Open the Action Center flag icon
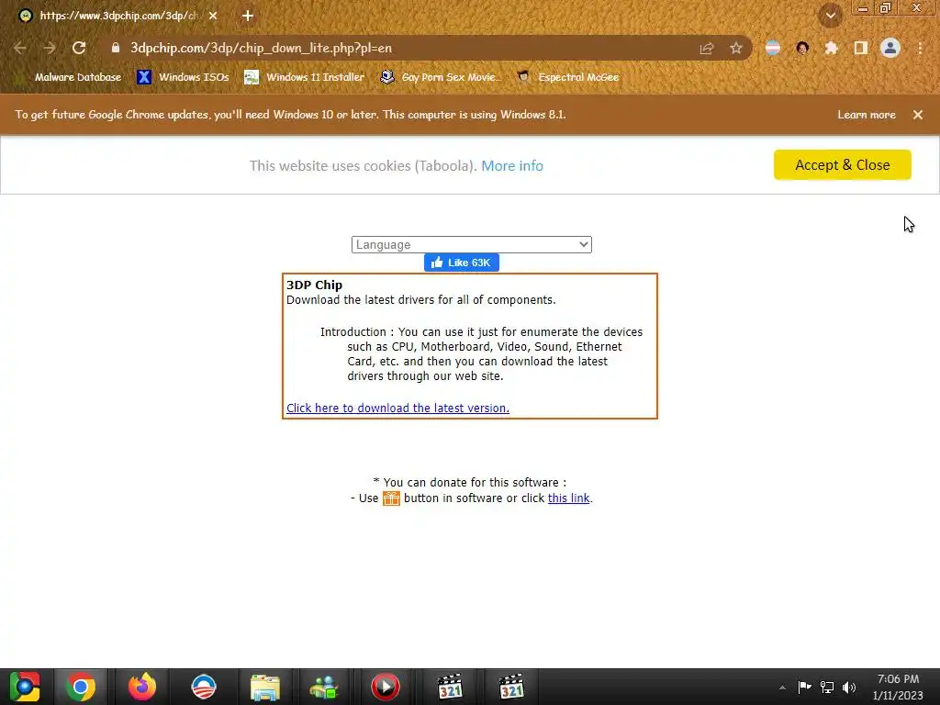 click(x=804, y=687)
